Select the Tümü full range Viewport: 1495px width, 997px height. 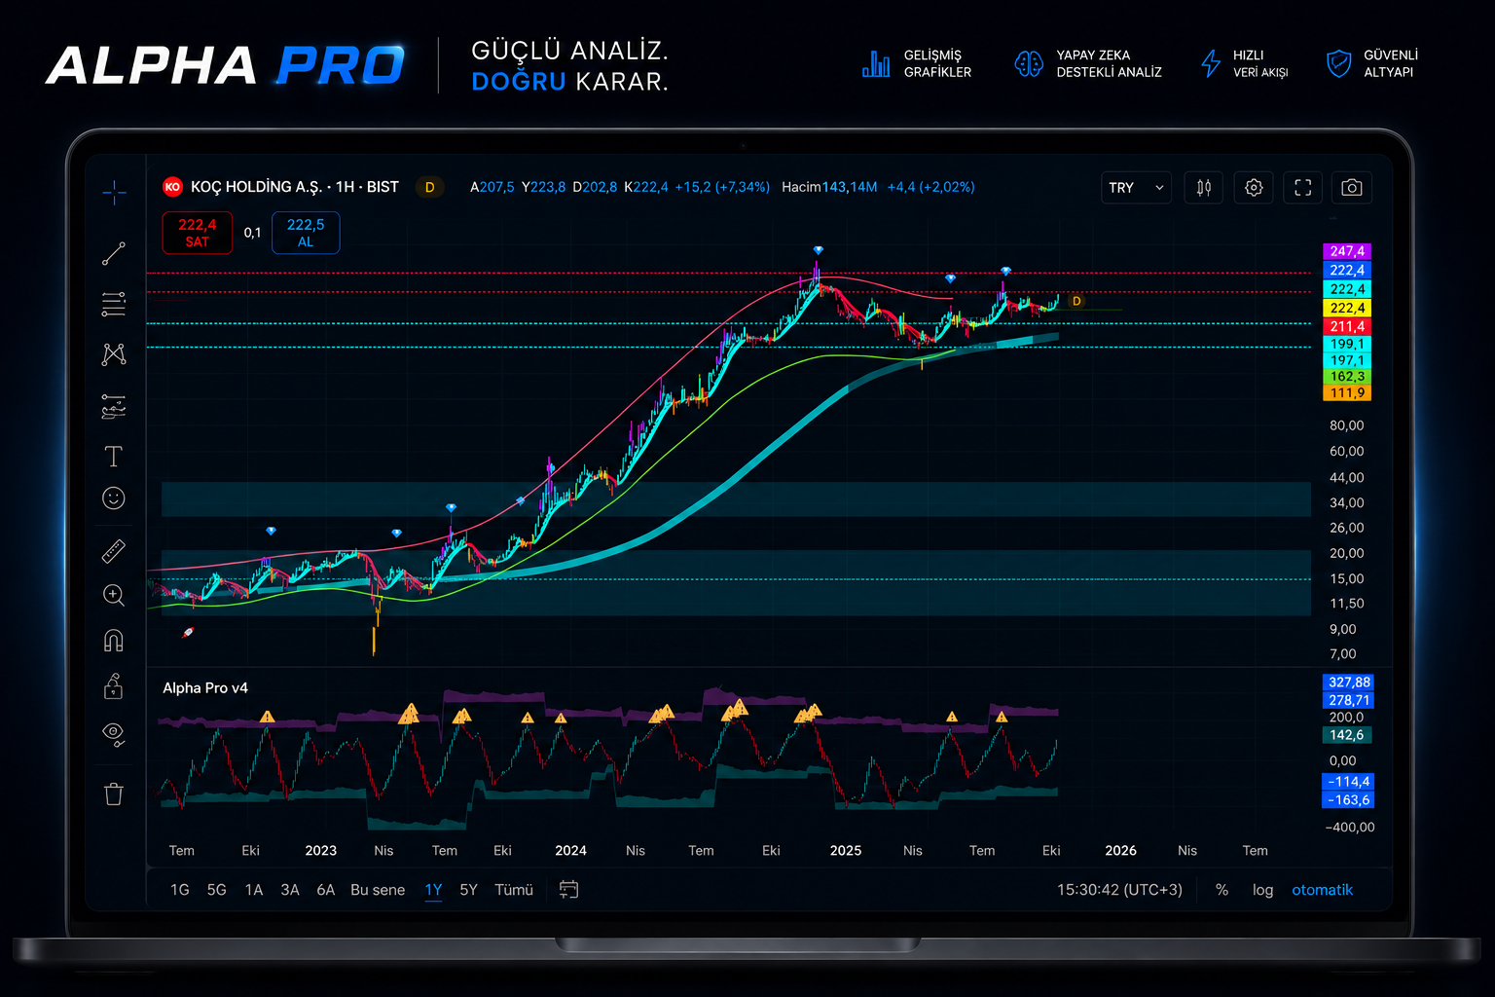[x=514, y=890]
